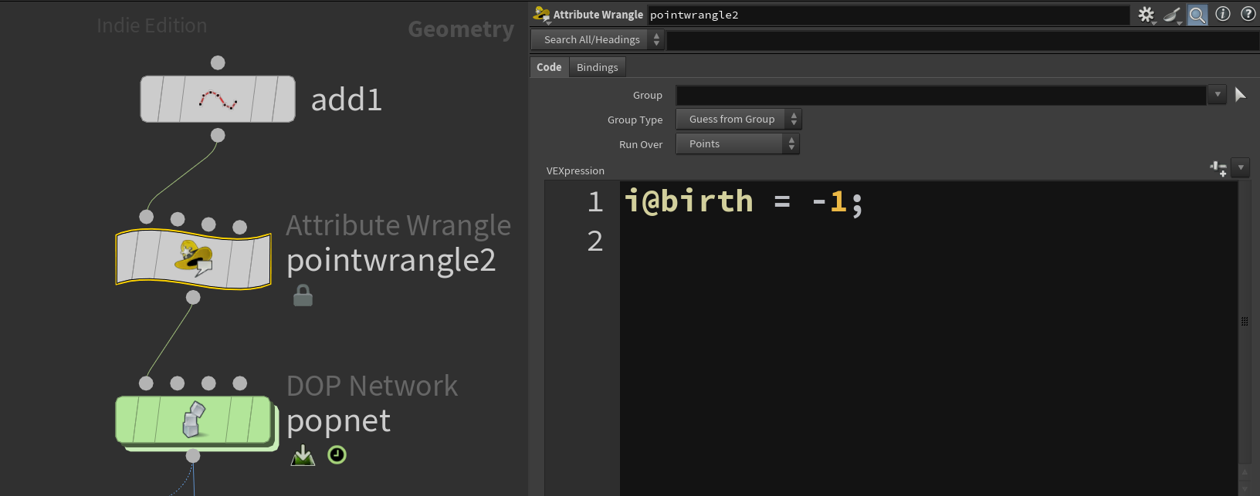
Task: Toggle the magnifier parameter search icon
Action: pyautogui.click(x=1197, y=15)
